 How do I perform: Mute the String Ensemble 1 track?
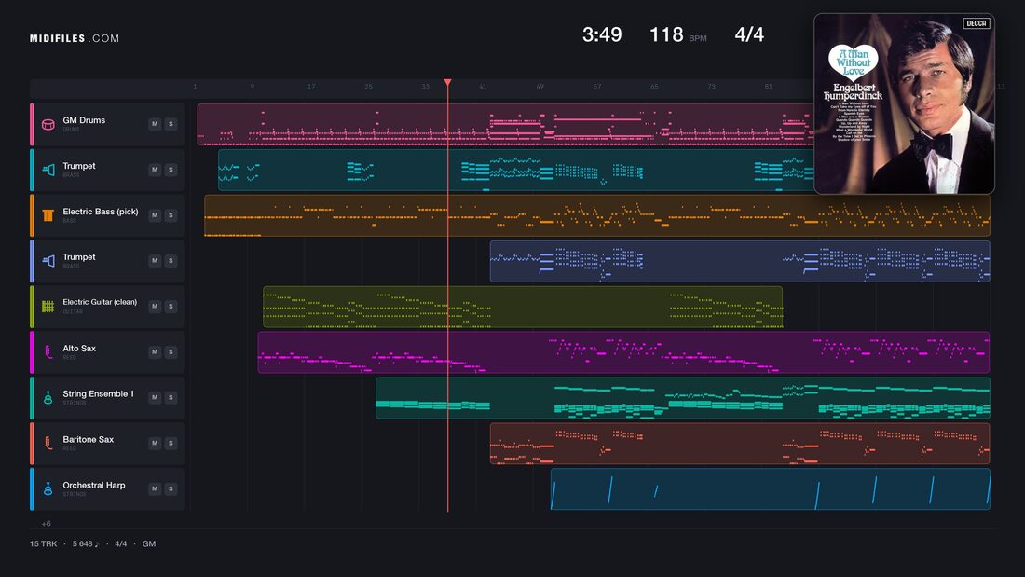[155, 397]
